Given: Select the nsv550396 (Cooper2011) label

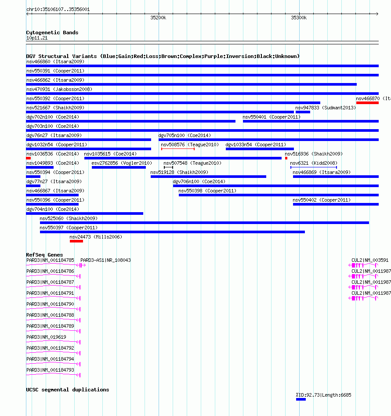Looking at the screenshot, I should point(55,200).
